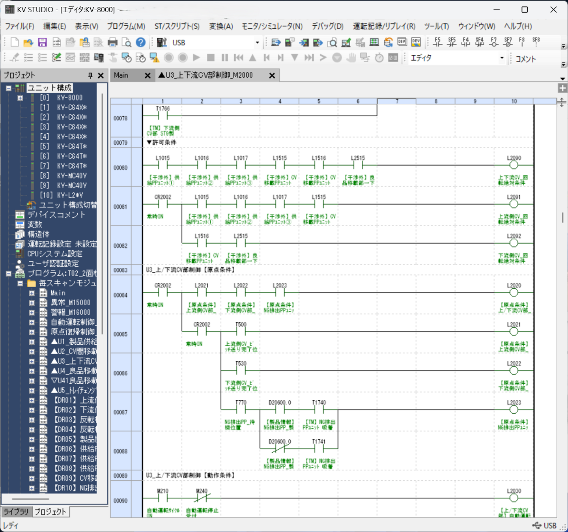568x532 pixels.
Task: Expand the [0] KV-8000 unit node
Action: tap(20, 98)
